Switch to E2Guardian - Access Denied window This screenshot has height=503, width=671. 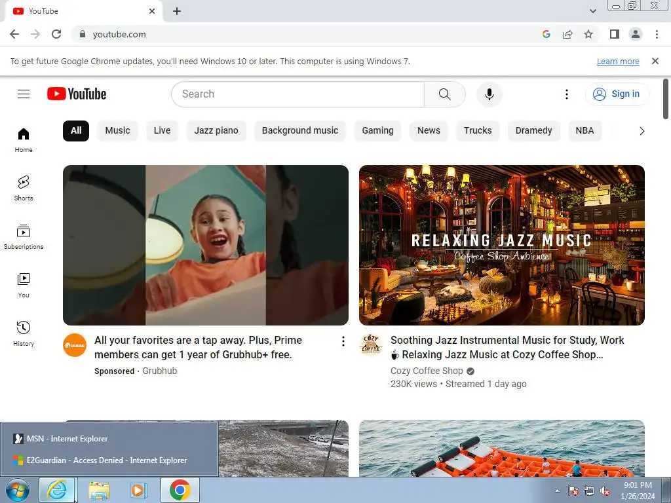109,460
